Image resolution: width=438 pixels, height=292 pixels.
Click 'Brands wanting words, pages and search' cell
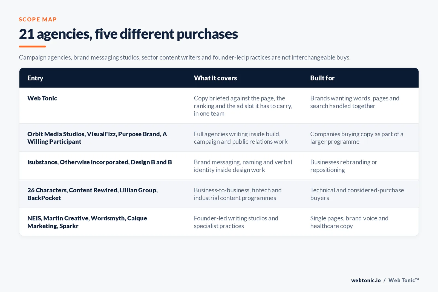coord(355,102)
